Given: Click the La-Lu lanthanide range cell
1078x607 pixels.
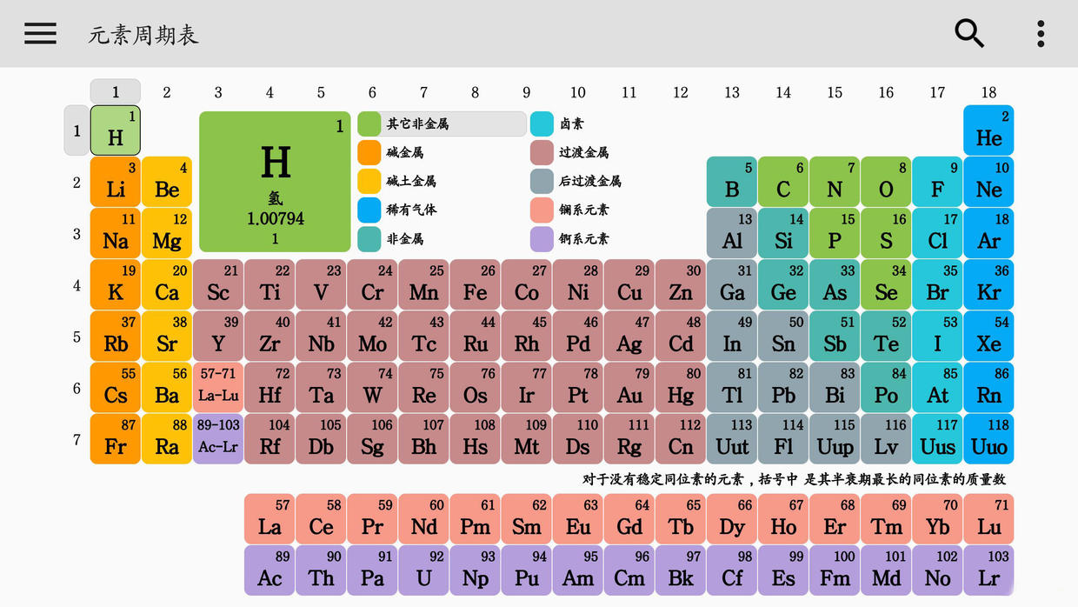Looking at the screenshot, I should pyautogui.click(x=217, y=388).
